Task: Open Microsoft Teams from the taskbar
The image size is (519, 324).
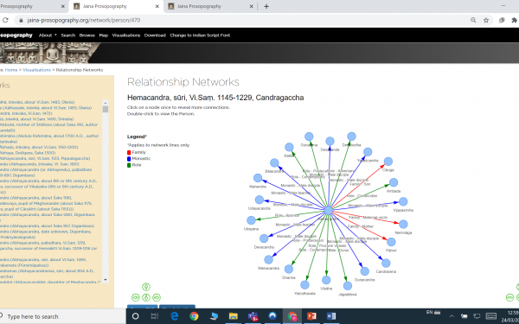Action: coord(253,316)
